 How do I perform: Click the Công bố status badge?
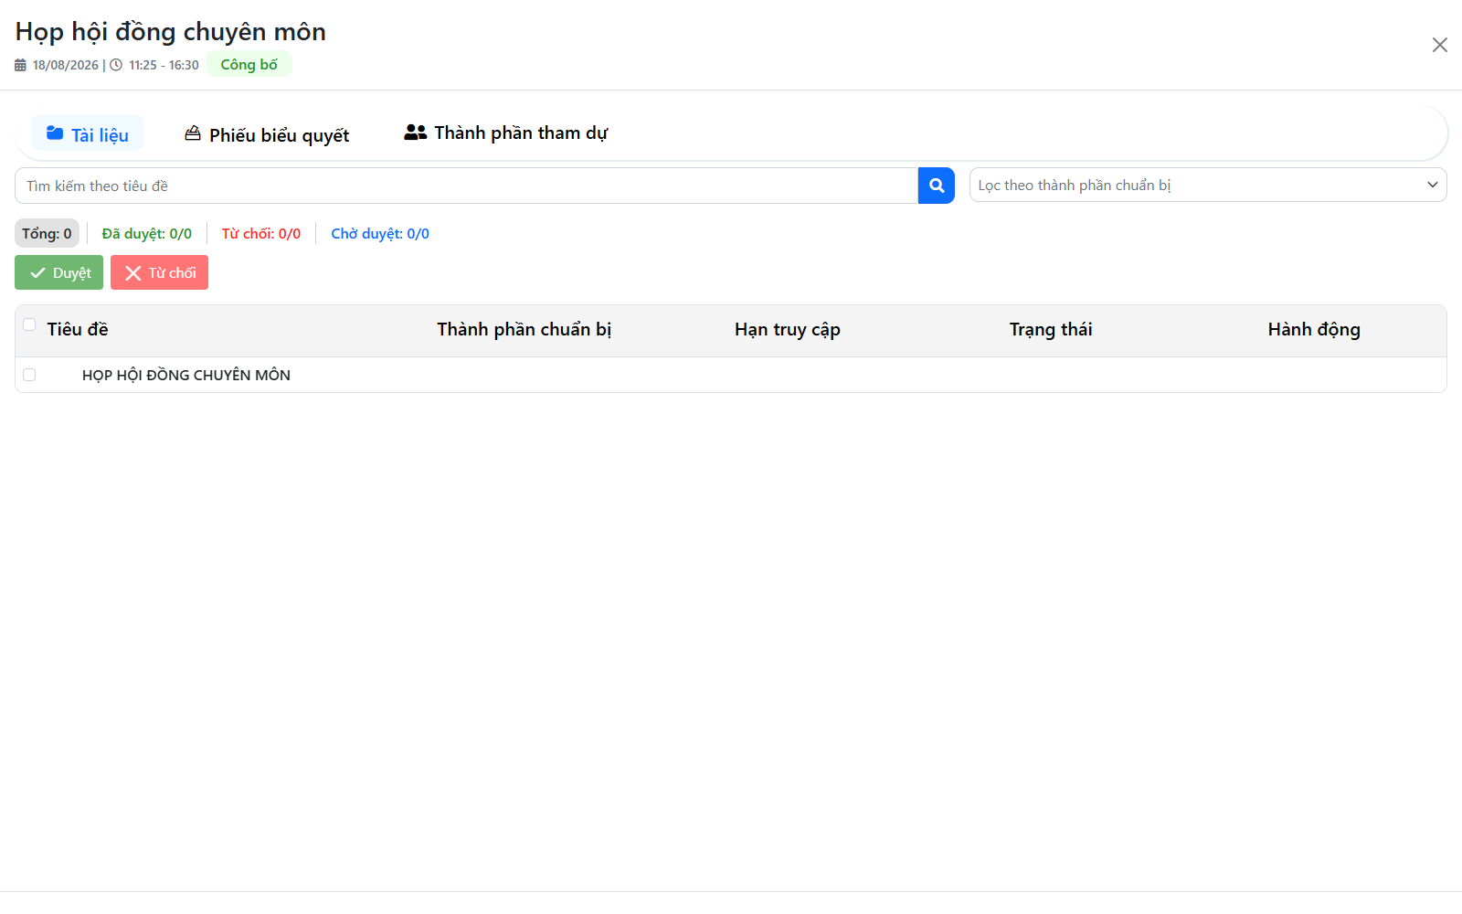click(249, 64)
